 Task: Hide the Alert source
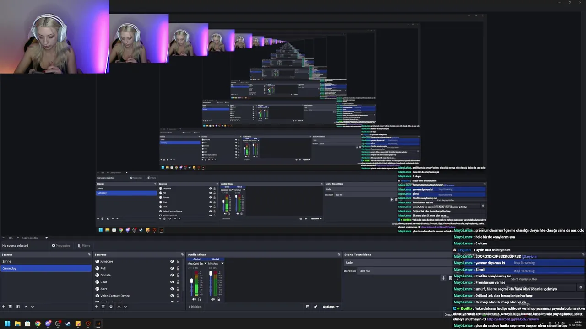172,289
